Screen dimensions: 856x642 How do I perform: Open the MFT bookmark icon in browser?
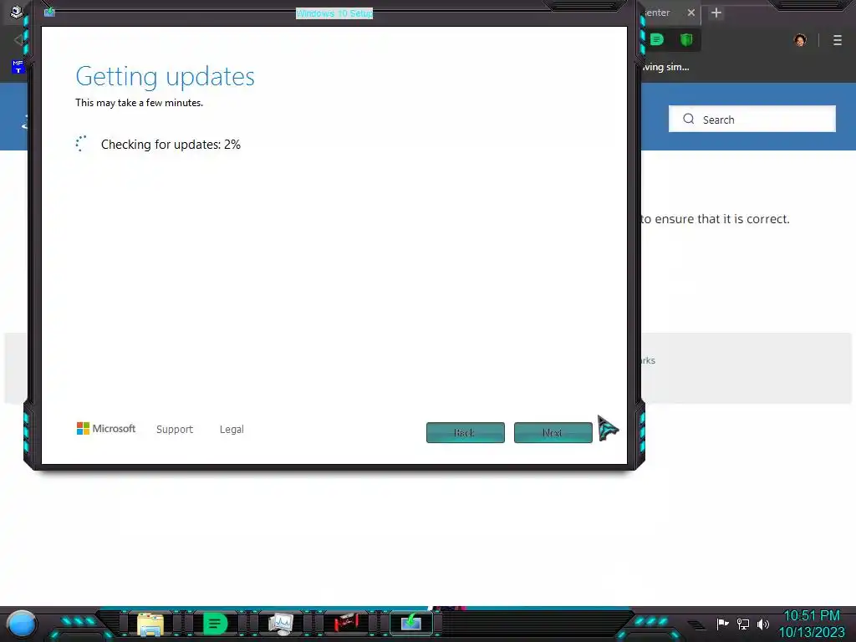[x=18, y=67]
